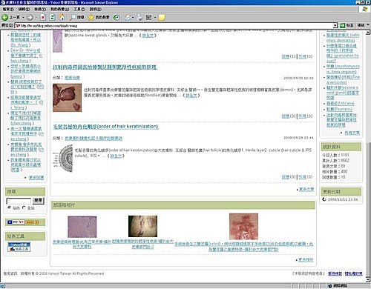Viewport: 371px width, 289px height.
Task: Click the Internet zone icon in status bar
Action: (329, 286)
